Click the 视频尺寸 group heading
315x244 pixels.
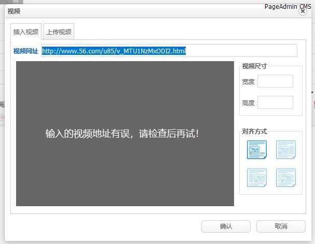tap(254, 66)
